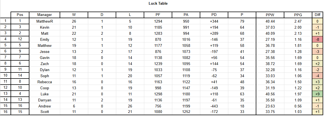This screenshot has height=116, width=324.
Task: Click the Luck Table title
Action: coord(158,4)
